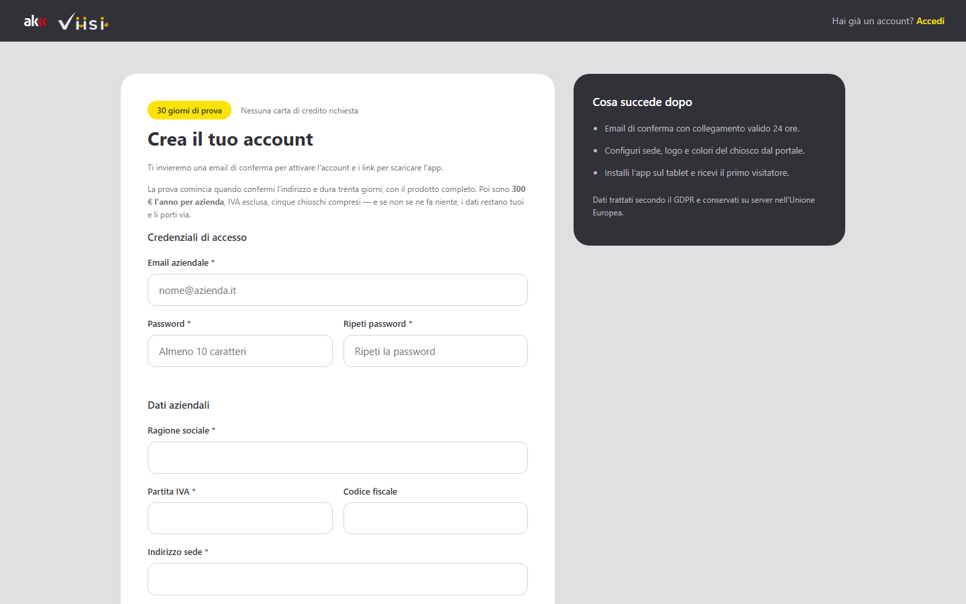The width and height of the screenshot is (966, 604).
Task: Click the 'Ragione sociale *' label
Action: click(182, 430)
